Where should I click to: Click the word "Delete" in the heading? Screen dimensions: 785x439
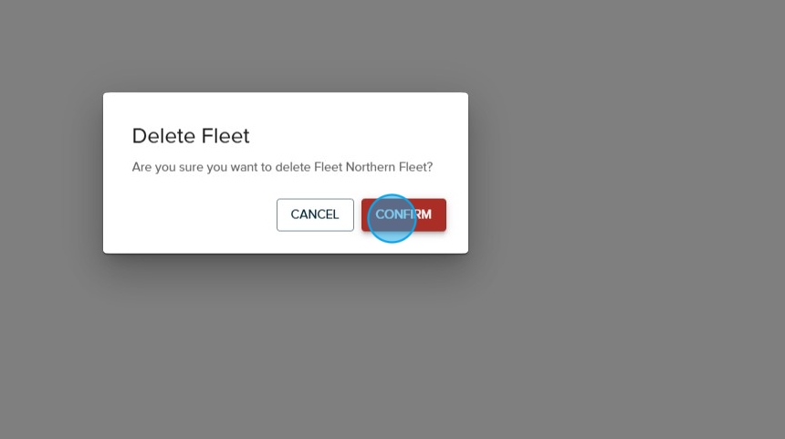(x=162, y=136)
